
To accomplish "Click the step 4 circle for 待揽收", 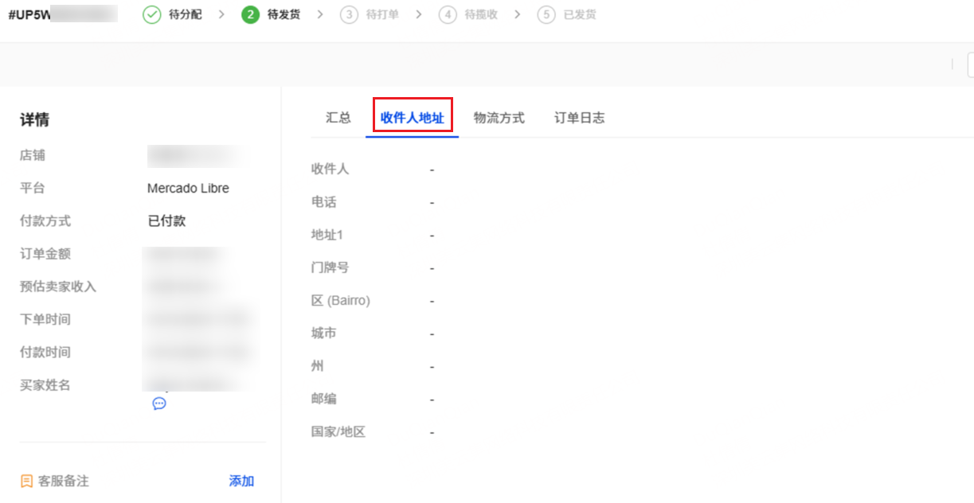I will coord(448,15).
